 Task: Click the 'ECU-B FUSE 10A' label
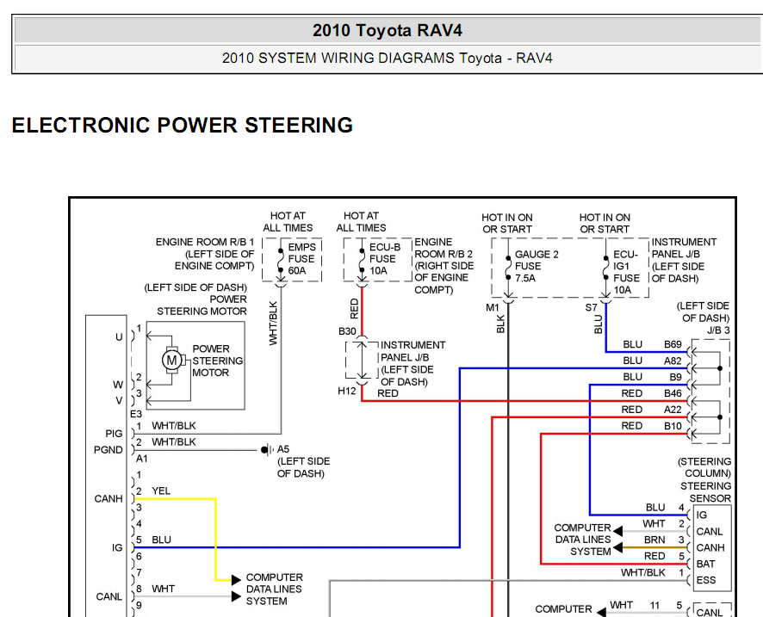pyautogui.click(x=384, y=259)
